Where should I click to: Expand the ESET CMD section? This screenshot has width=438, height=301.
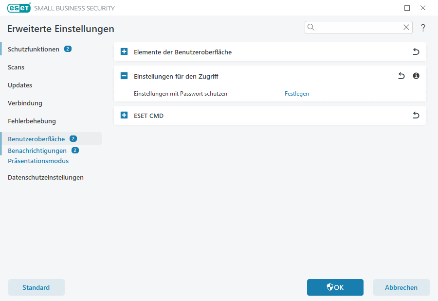pyautogui.click(x=124, y=115)
